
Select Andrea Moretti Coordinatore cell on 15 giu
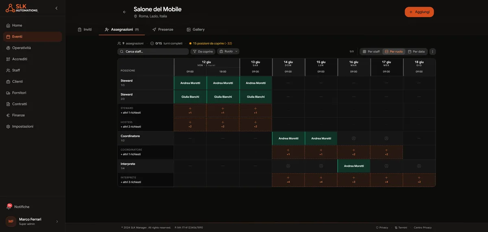click(x=321, y=138)
